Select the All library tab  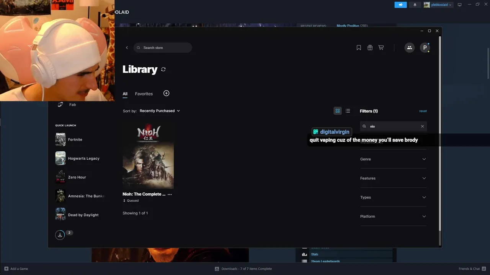coord(125,94)
